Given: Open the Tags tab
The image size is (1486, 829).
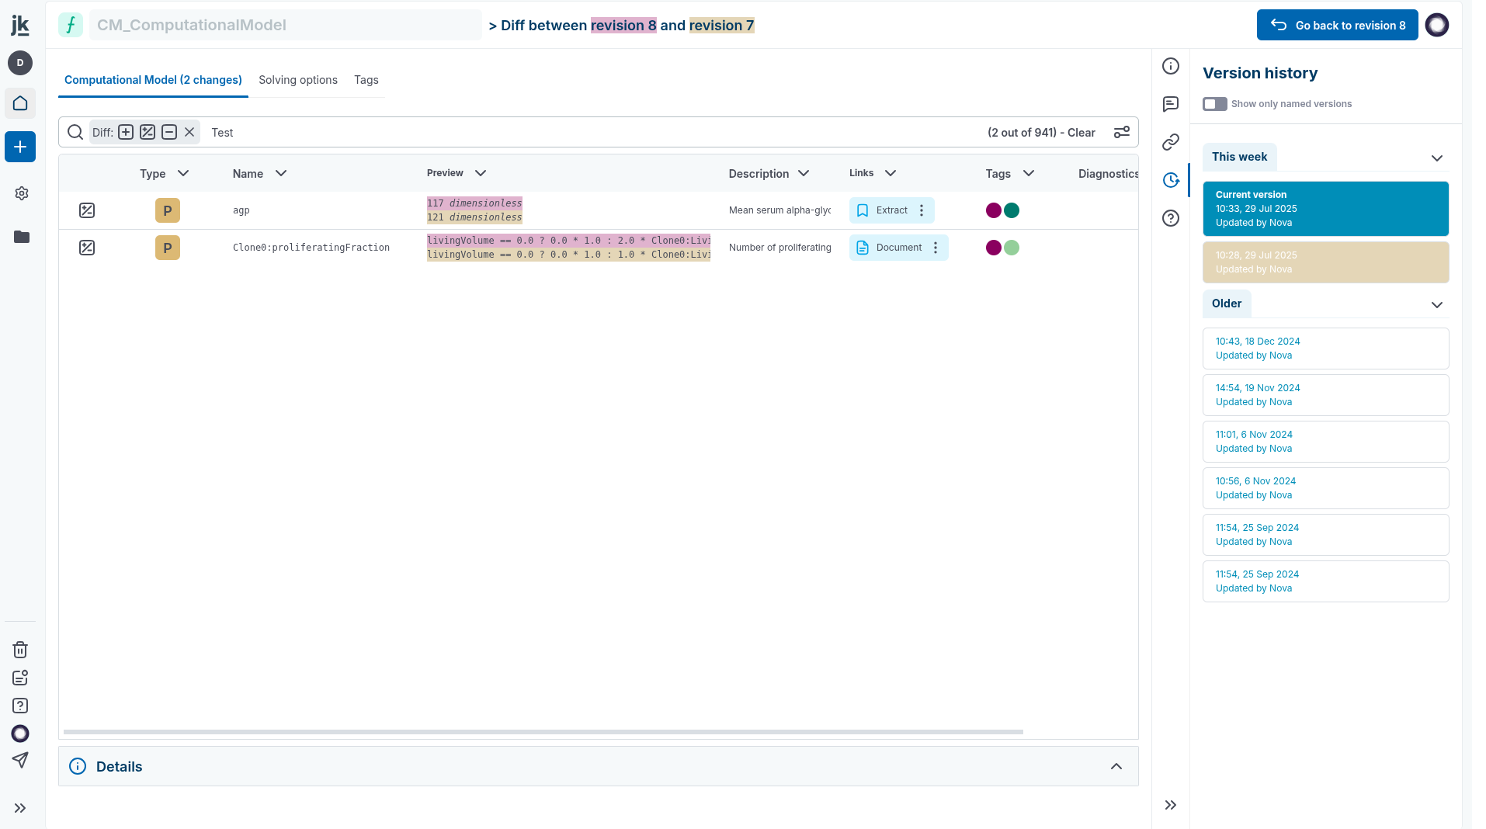Looking at the screenshot, I should (366, 80).
